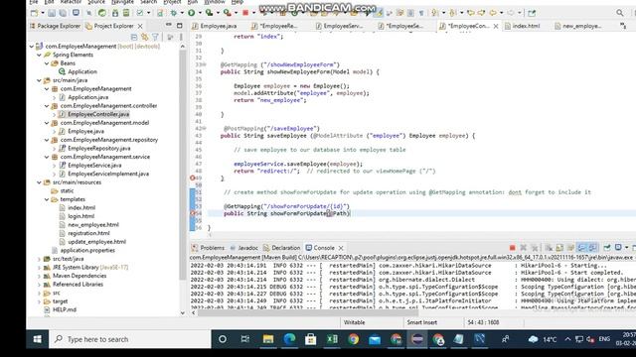Open the Declaration tab
This screenshot has width=636, height=357.
[282, 248]
